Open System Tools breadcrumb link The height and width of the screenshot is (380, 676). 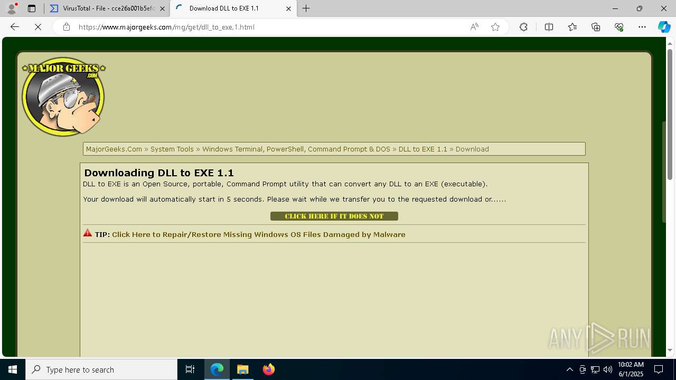pos(172,149)
